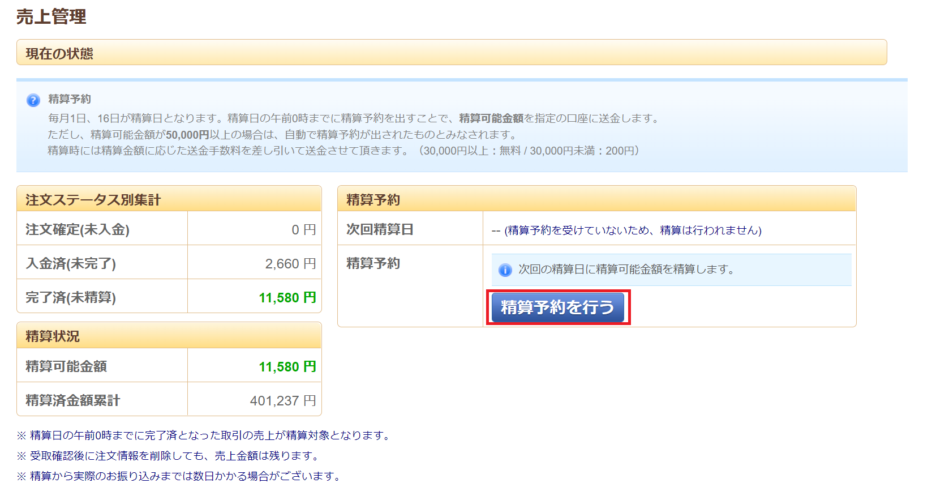Screen dimensions: 932x500
Task: Click the 精算予約を行う button
Action: pyautogui.click(x=557, y=307)
